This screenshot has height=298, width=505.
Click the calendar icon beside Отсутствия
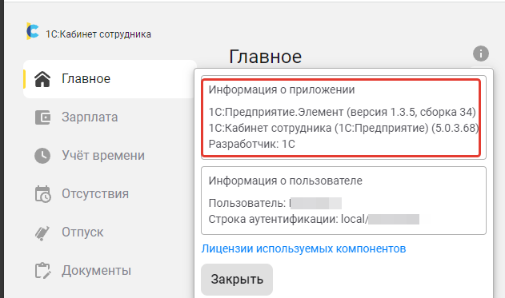coord(42,194)
